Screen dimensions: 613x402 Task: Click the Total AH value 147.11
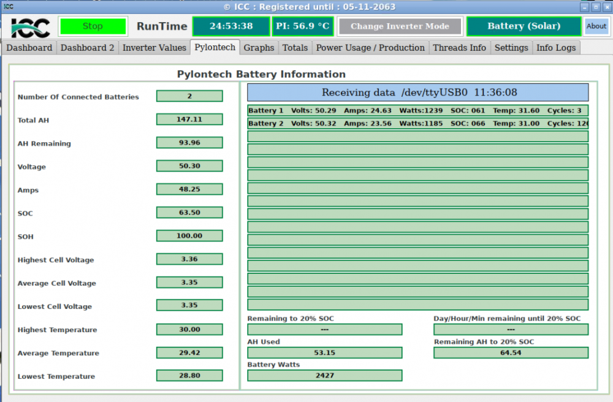click(x=189, y=119)
